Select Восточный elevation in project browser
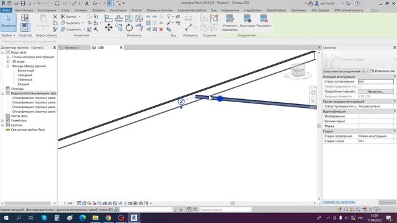 [25, 71]
